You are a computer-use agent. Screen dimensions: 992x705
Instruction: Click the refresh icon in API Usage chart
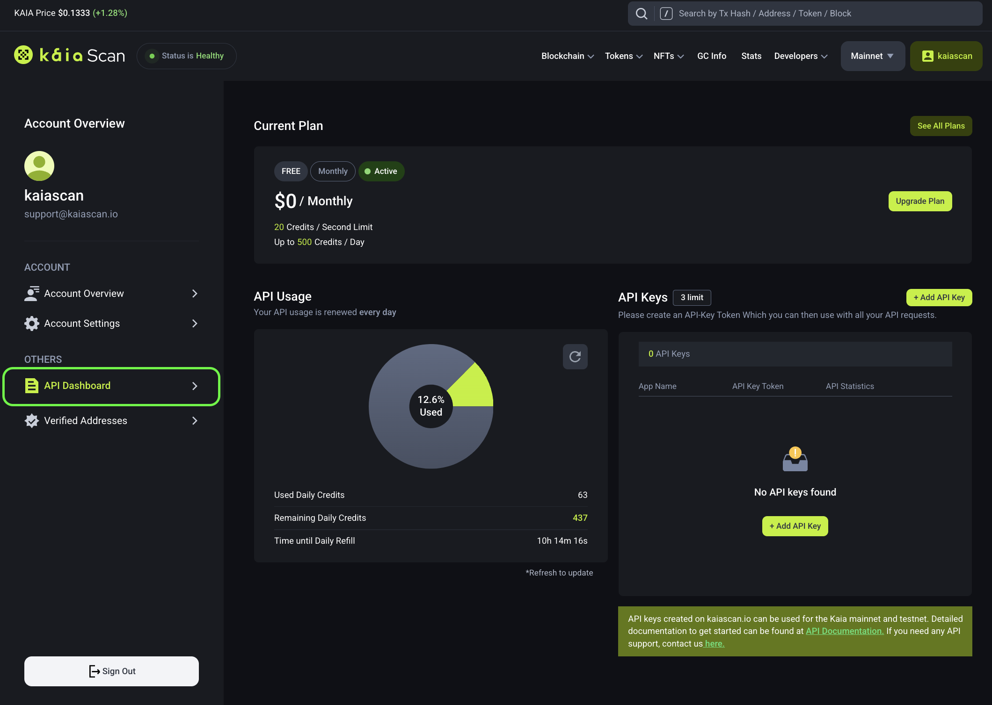(575, 356)
